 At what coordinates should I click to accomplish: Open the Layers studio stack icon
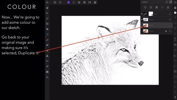click(x=175, y=8)
